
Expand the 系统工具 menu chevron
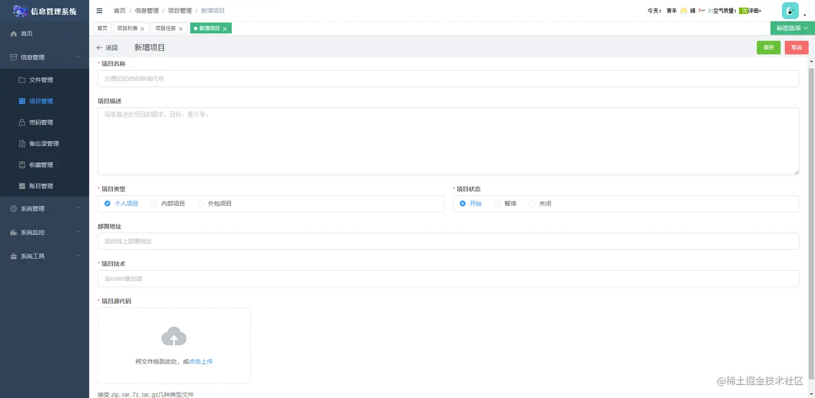78,256
